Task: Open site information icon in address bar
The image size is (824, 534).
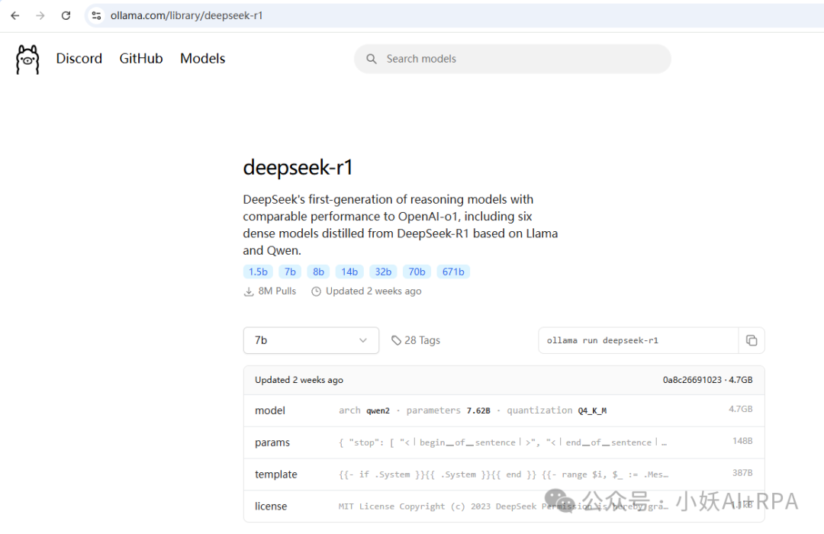Action: click(96, 16)
